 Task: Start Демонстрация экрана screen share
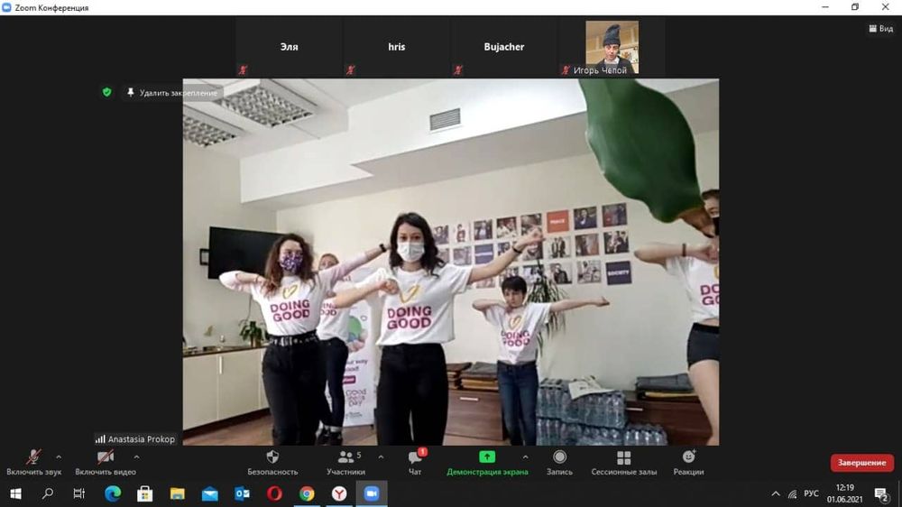click(x=487, y=463)
